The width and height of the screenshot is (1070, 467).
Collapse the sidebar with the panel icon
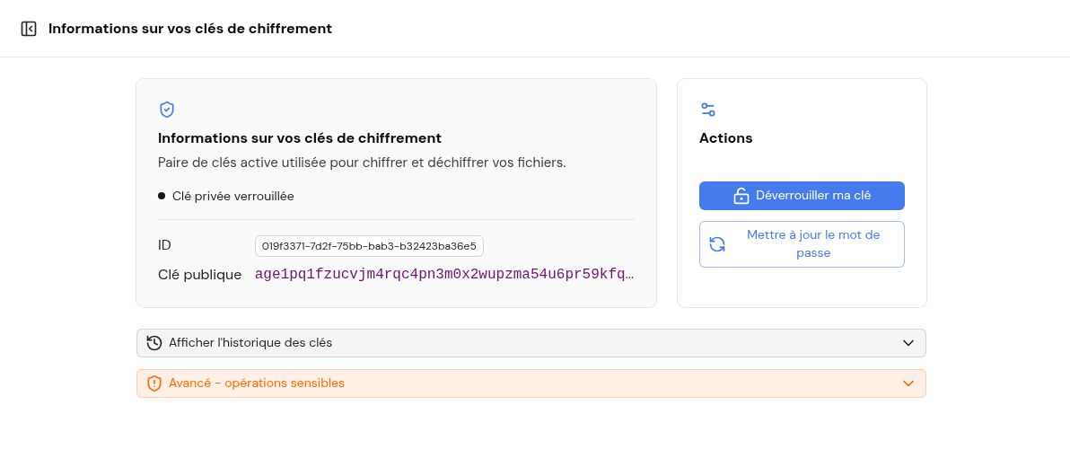tap(29, 29)
